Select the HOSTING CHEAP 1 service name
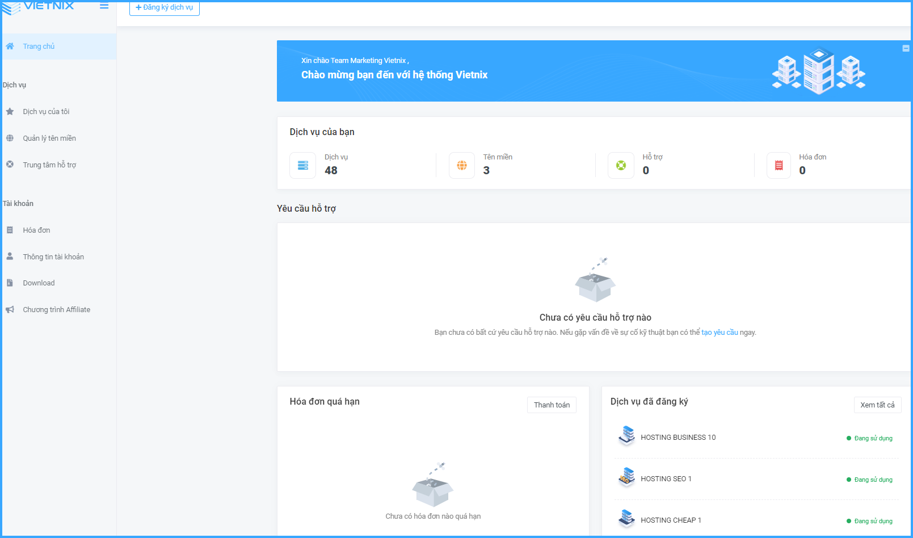The width and height of the screenshot is (913, 538). click(x=671, y=520)
